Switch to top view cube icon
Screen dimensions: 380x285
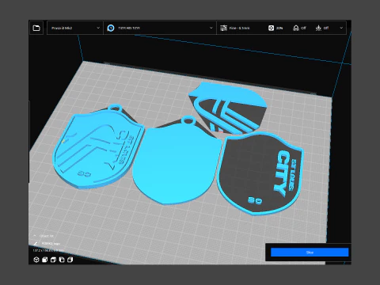point(53,260)
